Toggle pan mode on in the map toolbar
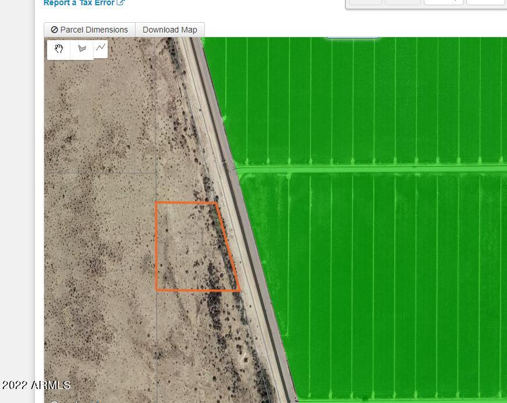Viewport: 507px width, 403px height. point(58,49)
